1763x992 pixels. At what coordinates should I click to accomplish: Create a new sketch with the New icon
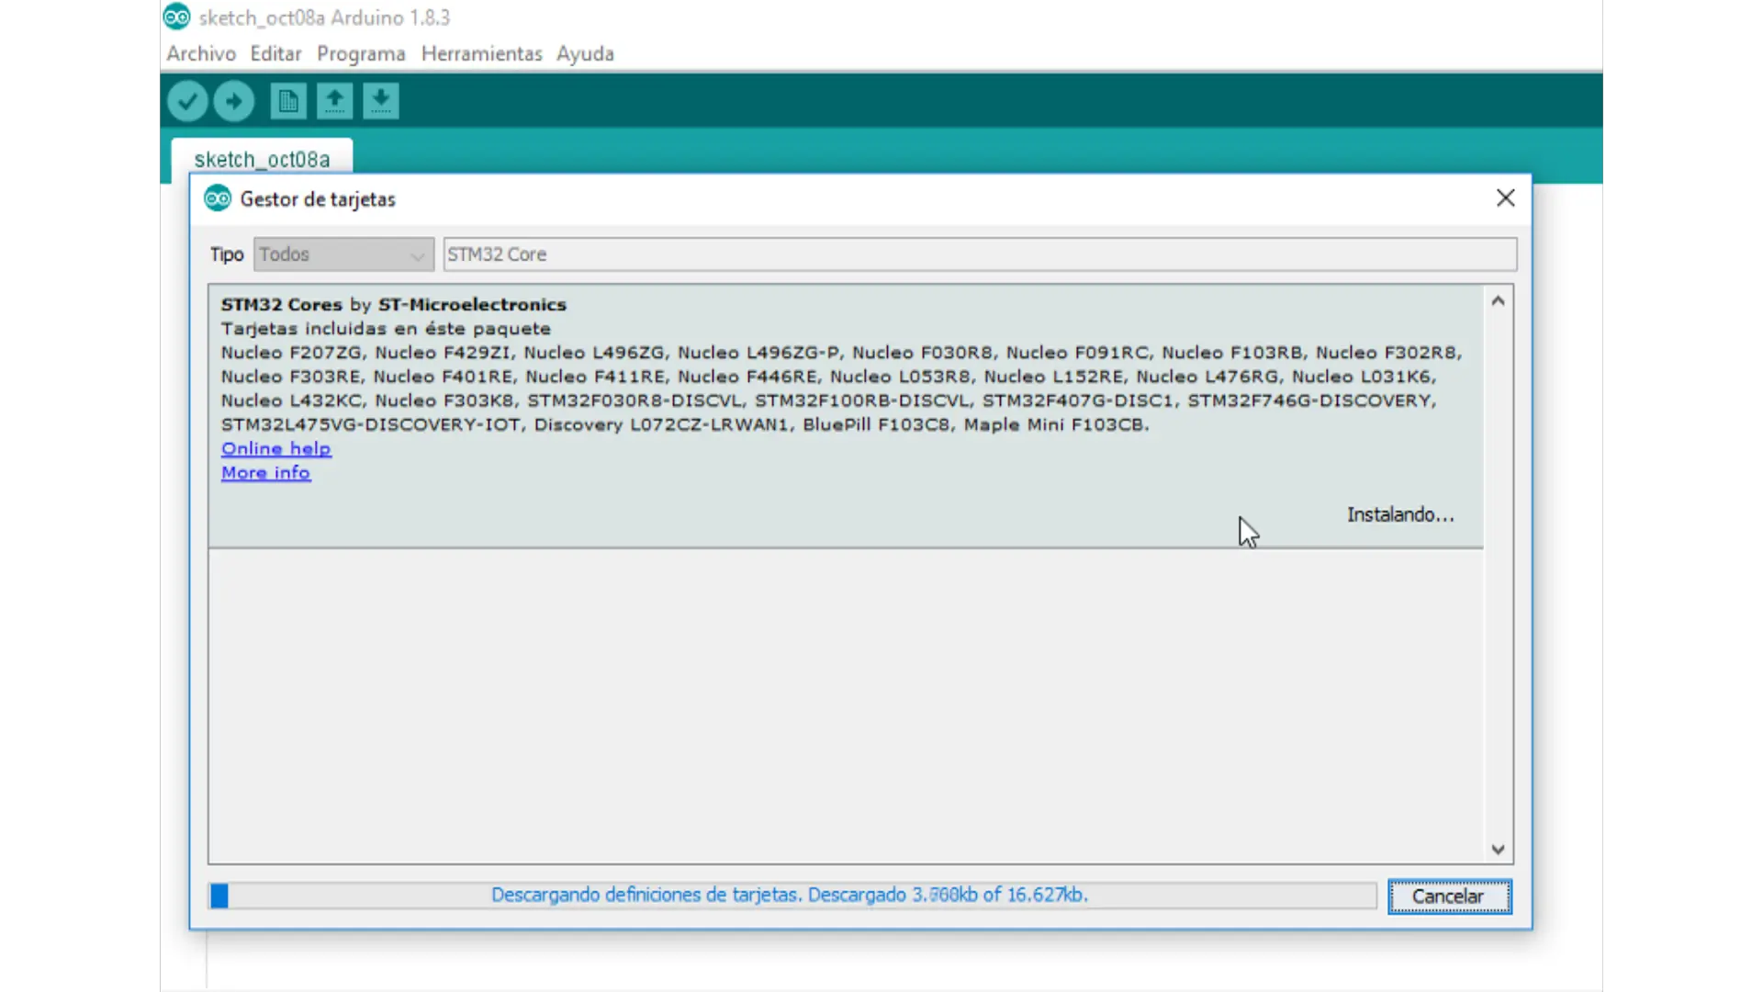coord(288,101)
